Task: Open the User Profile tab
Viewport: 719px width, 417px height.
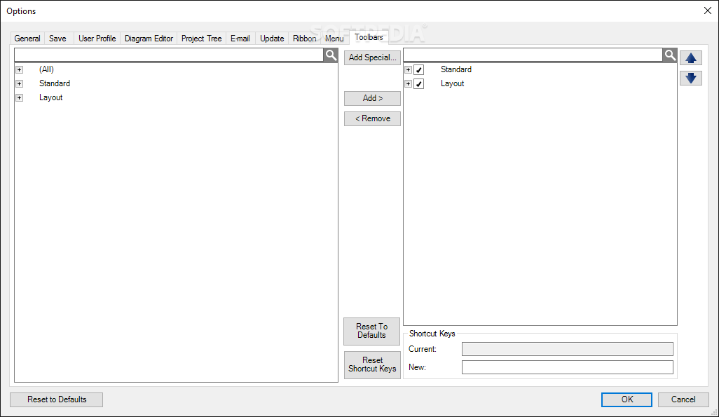Action: click(97, 39)
